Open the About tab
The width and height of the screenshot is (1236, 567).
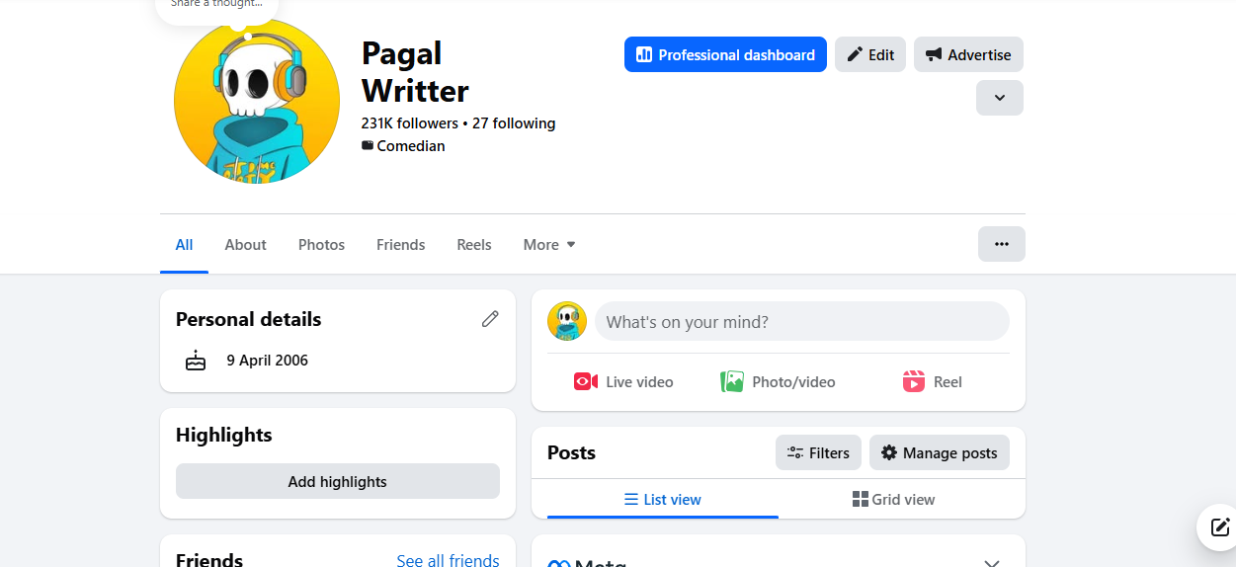pos(245,245)
